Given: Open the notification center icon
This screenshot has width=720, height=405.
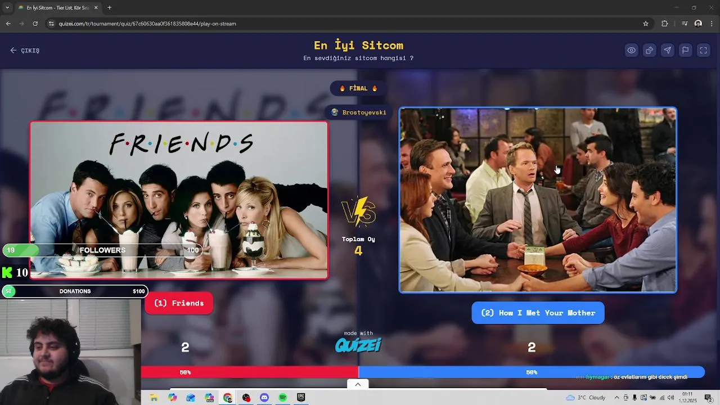Looking at the screenshot, I should coord(708,398).
